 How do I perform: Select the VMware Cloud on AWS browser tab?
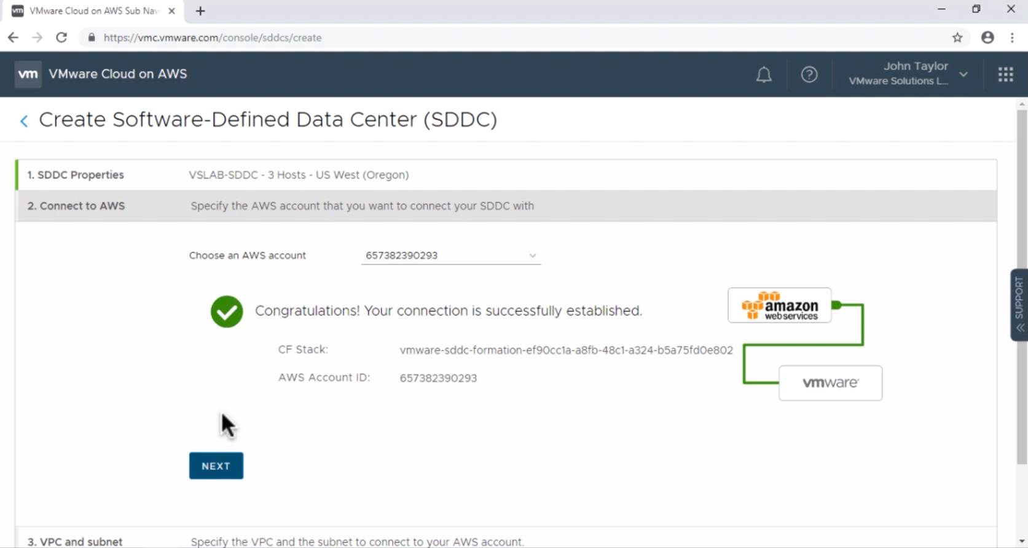93,11
